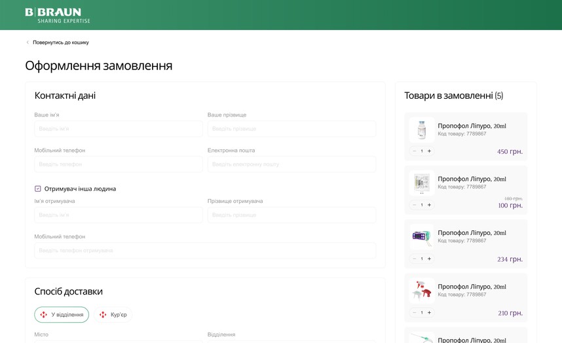Open the packaged product thumbnail (100 грн.)

[x=422, y=183]
